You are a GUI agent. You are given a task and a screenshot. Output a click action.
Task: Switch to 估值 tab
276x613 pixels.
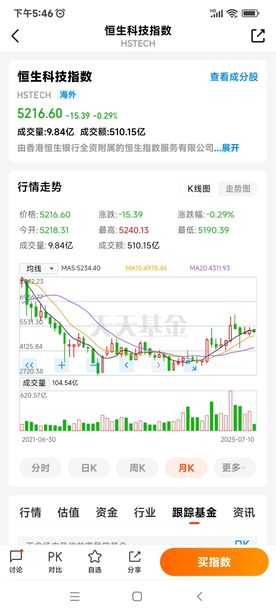[x=68, y=512]
